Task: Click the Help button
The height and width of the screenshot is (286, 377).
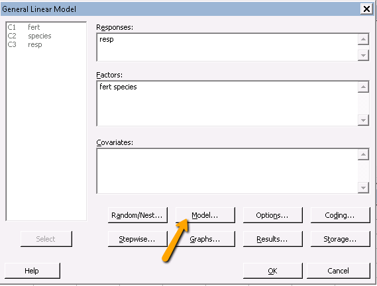Action: click(x=32, y=271)
